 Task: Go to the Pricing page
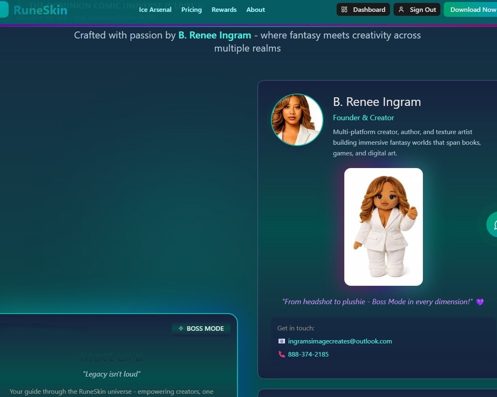point(192,10)
